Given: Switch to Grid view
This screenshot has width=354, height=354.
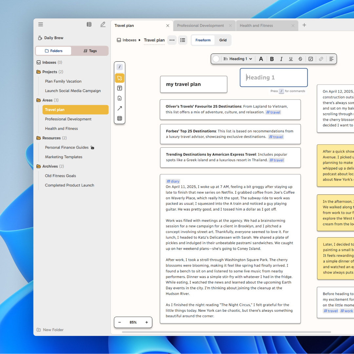Looking at the screenshot, I should coord(223,40).
